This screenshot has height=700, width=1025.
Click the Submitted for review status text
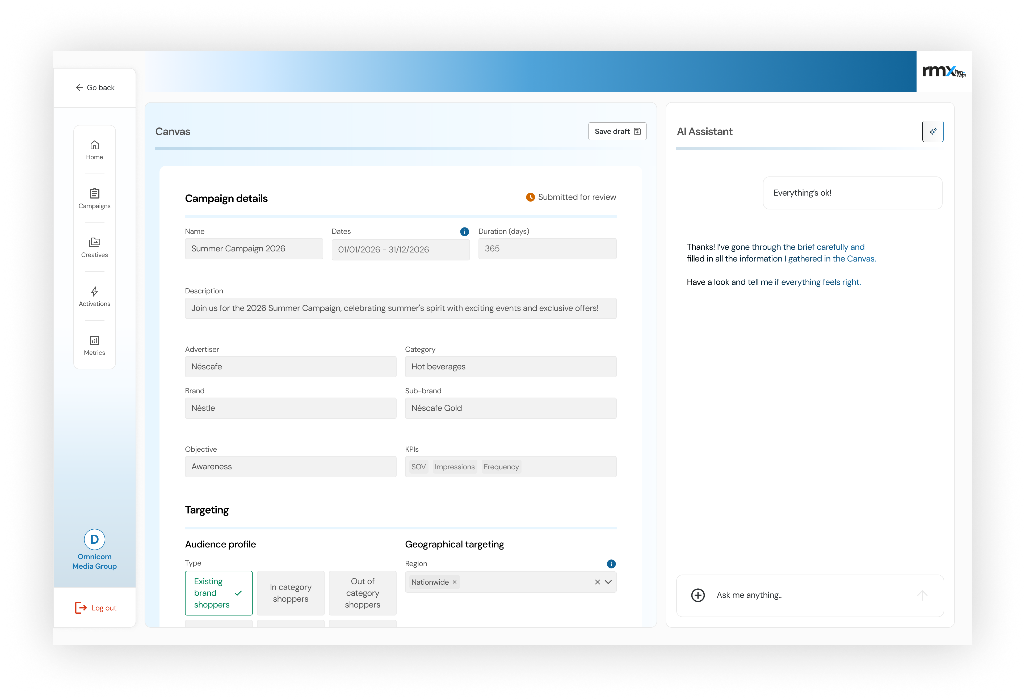pyautogui.click(x=577, y=197)
